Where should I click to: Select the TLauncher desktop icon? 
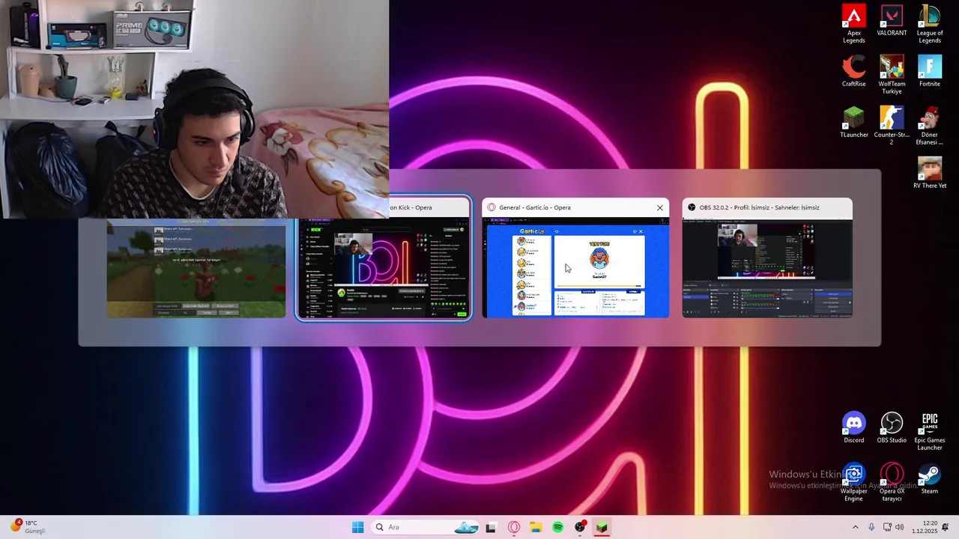[x=853, y=122]
